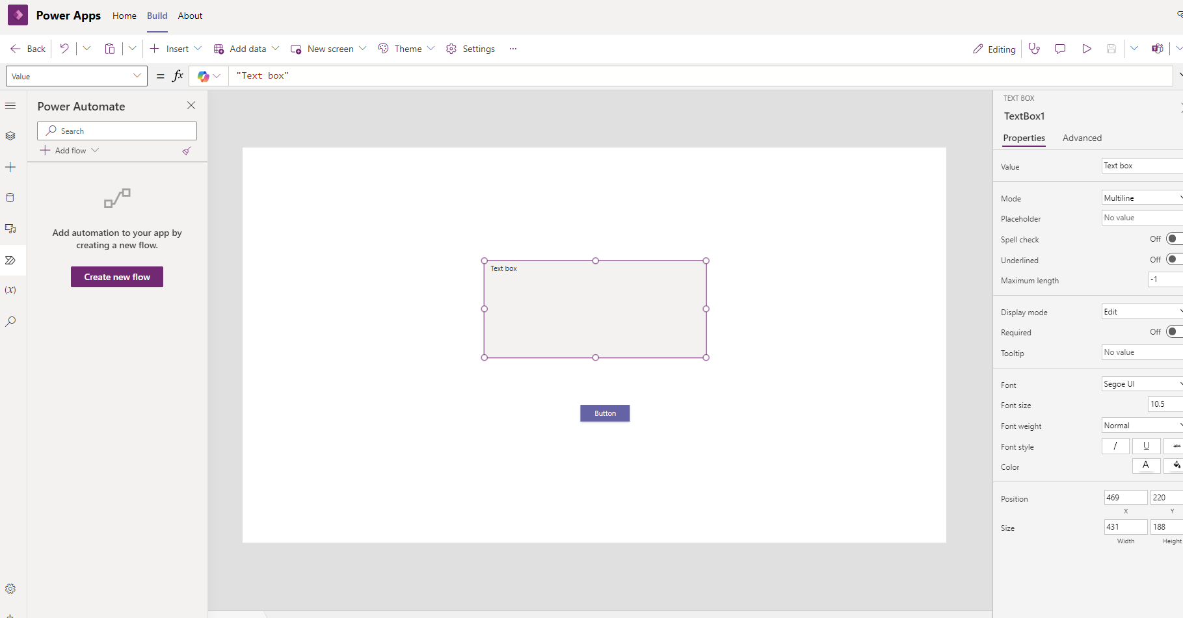Open the Home menu item
This screenshot has width=1183, height=618.
tap(124, 16)
